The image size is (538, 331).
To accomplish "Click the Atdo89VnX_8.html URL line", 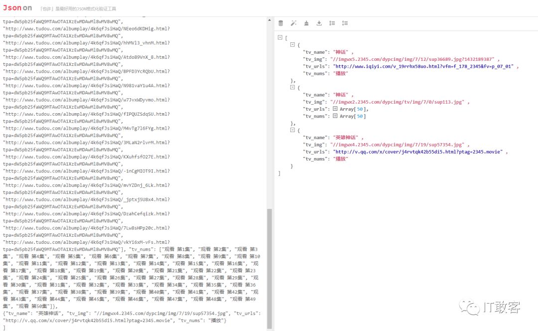I will [x=87, y=57].
